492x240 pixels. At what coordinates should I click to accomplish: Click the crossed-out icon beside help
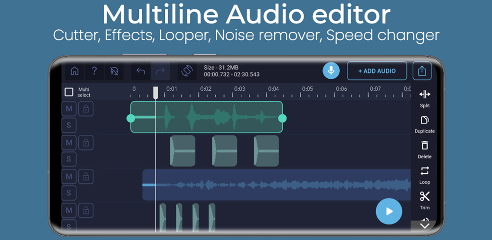[114, 71]
